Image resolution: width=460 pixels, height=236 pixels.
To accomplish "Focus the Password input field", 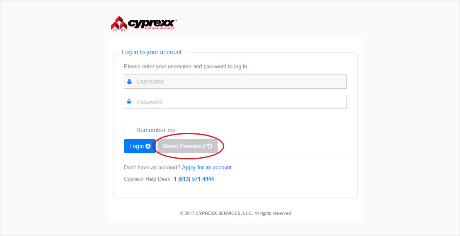I will tap(240, 102).
